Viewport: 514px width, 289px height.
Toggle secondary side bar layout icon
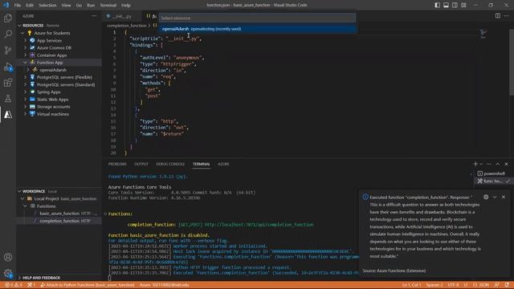coord(455,5)
